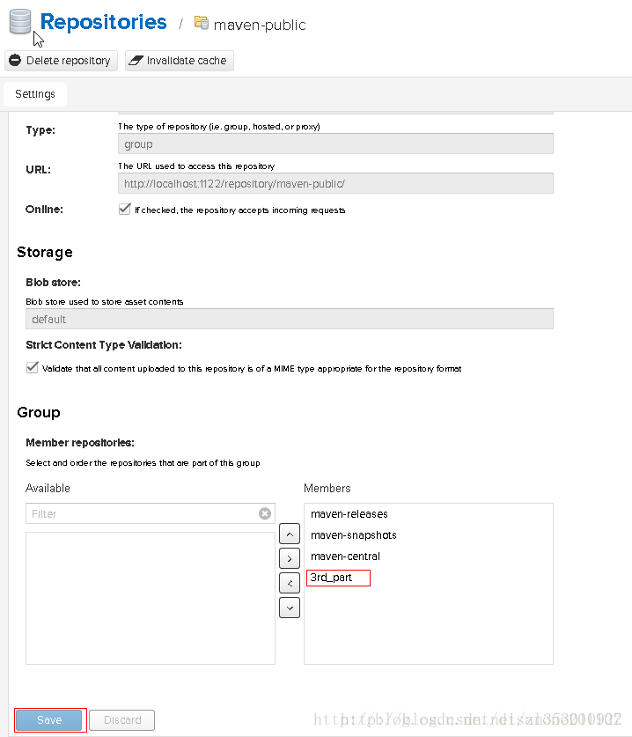Toggle Strict Content Type Validation checkbox
This screenshot has height=737, width=632.
click(32, 367)
